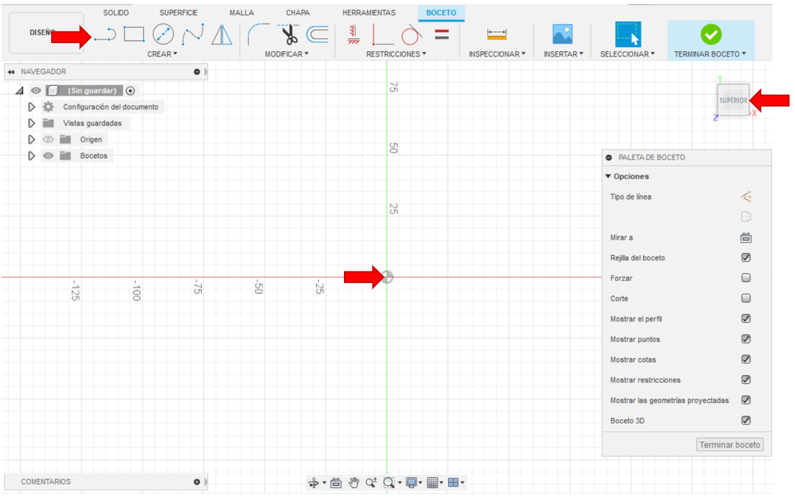Select the BOCETO tab
Image resolution: width=795 pixels, height=499 pixels.
441,13
